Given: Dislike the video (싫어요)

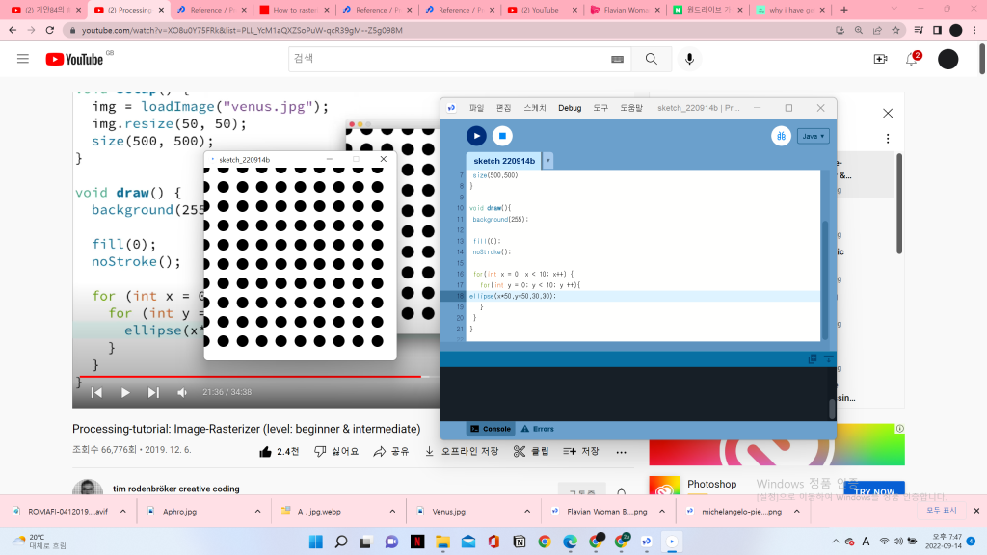Looking at the screenshot, I should [336, 452].
